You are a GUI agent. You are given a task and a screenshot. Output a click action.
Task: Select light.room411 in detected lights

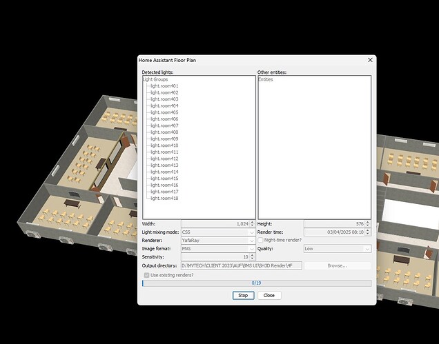pyautogui.click(x=164, y=152)
